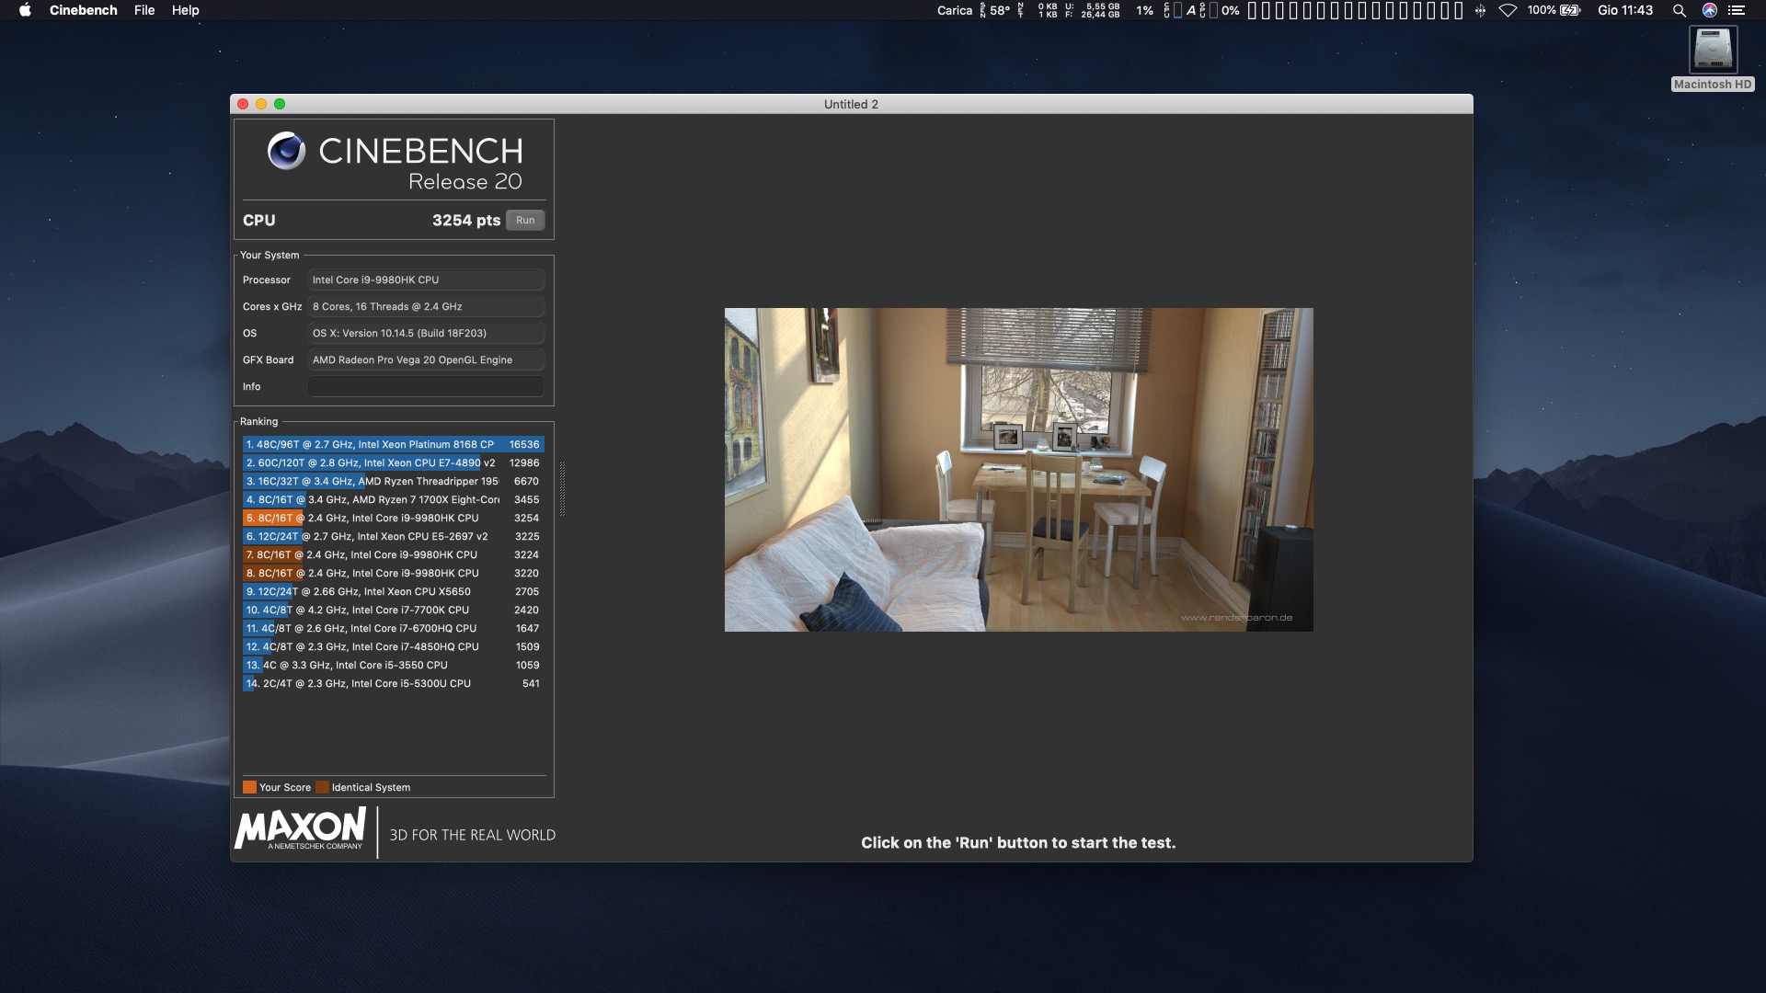Open the File menu

point(144,10)
